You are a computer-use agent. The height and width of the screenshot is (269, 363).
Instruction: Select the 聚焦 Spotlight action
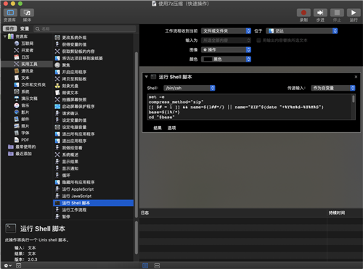click(x=62, y=65)
